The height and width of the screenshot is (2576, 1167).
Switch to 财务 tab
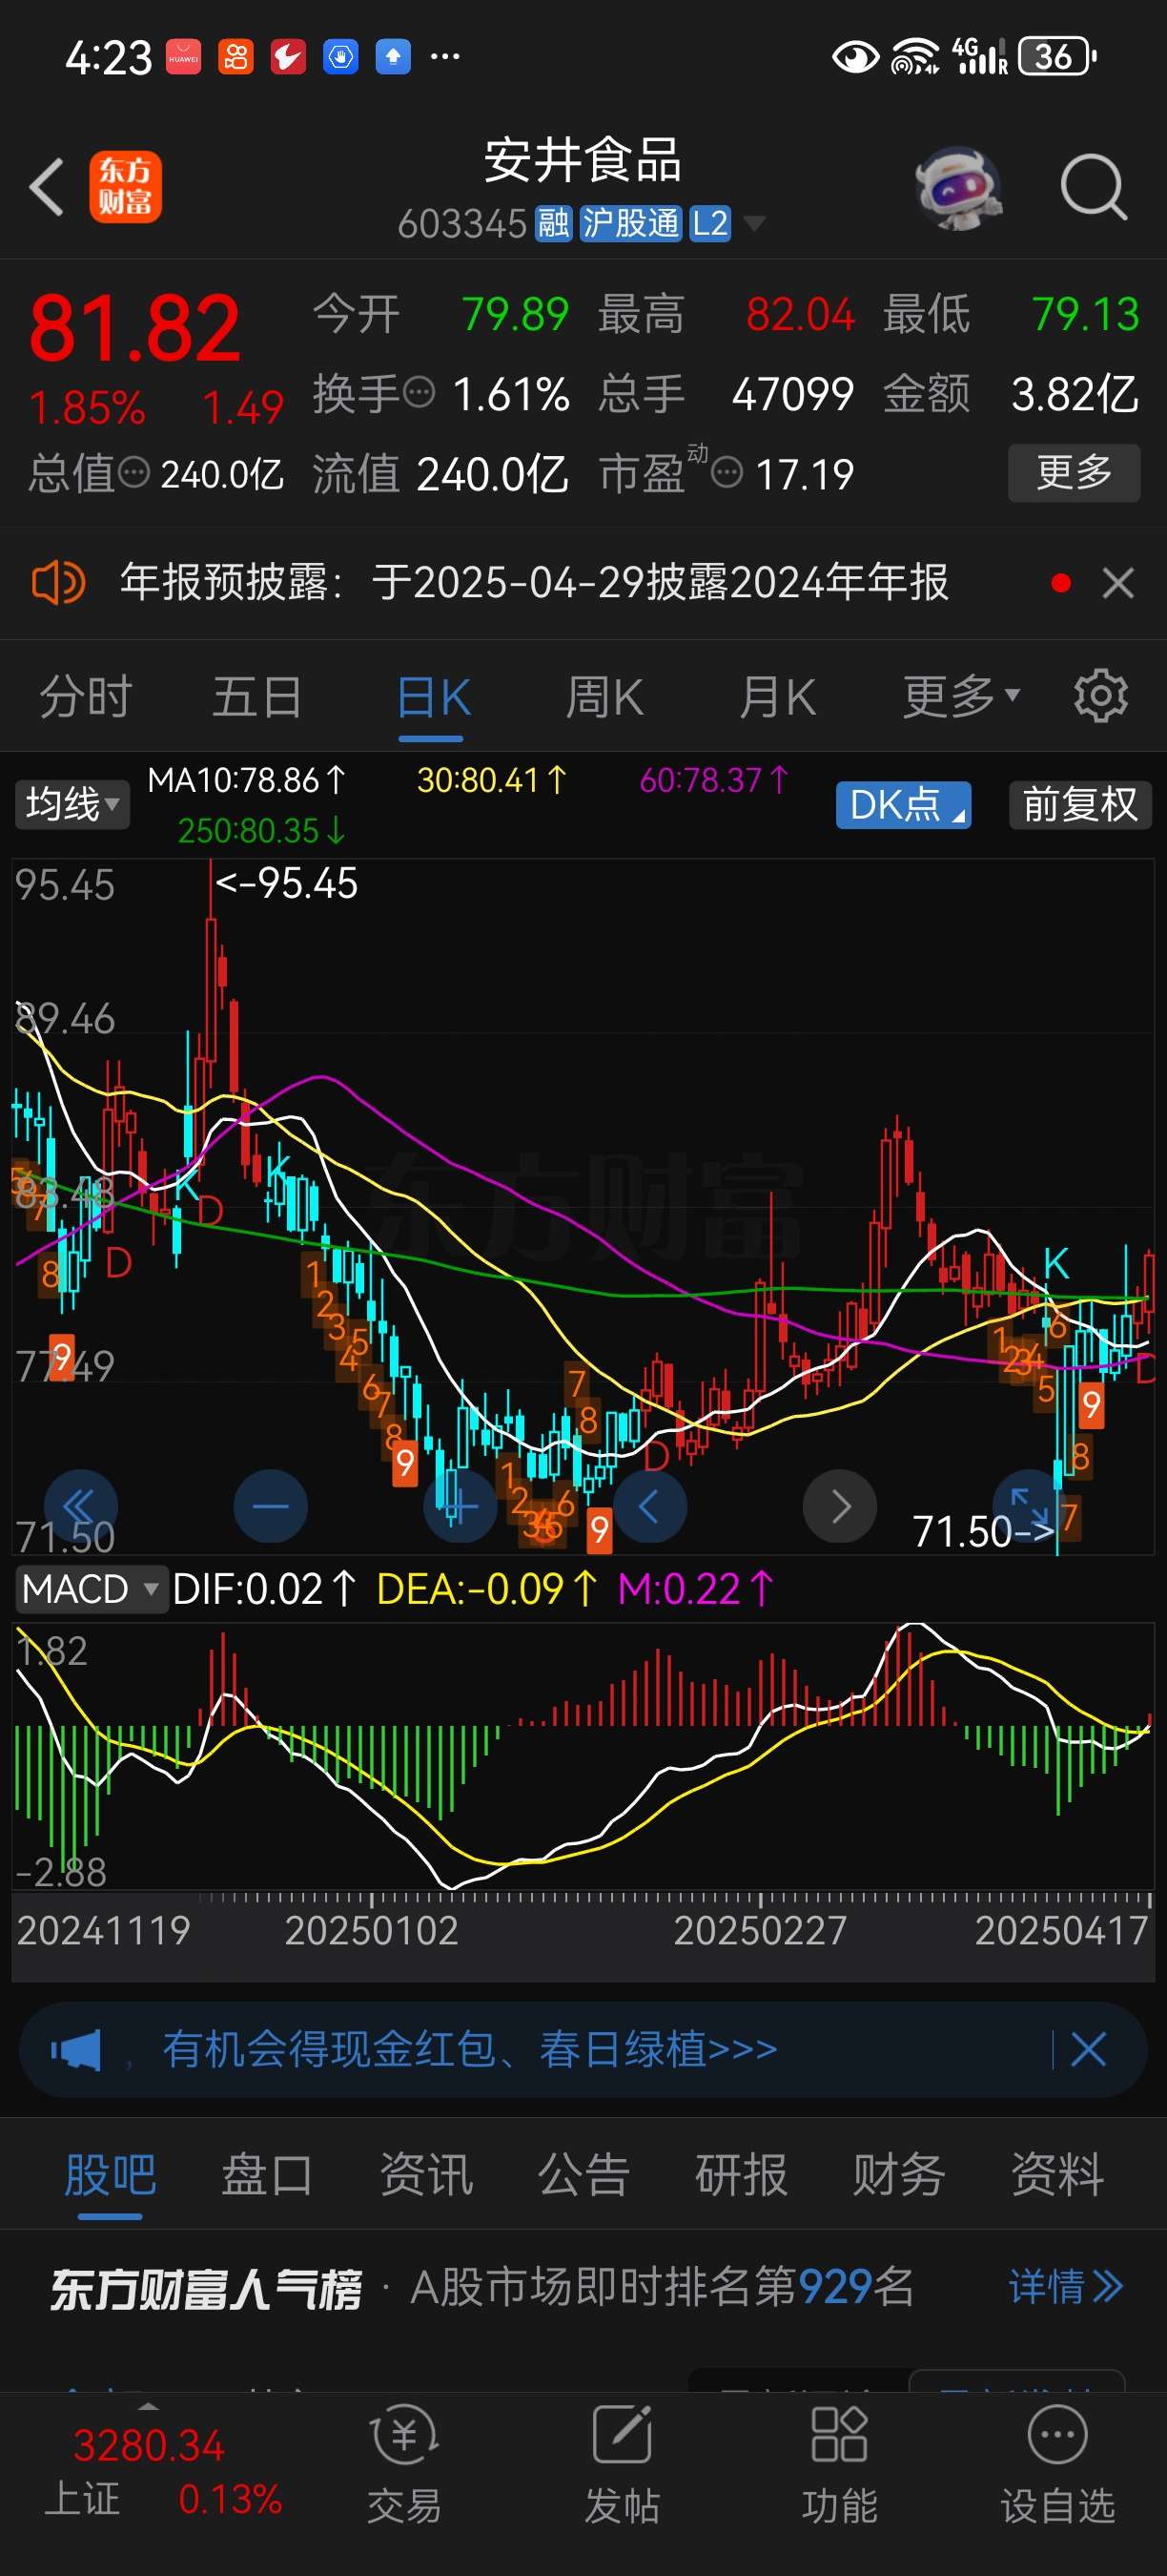(898, 2174)
